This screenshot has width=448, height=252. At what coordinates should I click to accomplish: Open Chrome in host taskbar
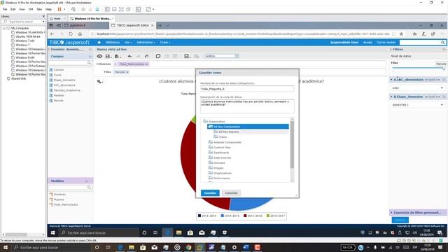188,247
